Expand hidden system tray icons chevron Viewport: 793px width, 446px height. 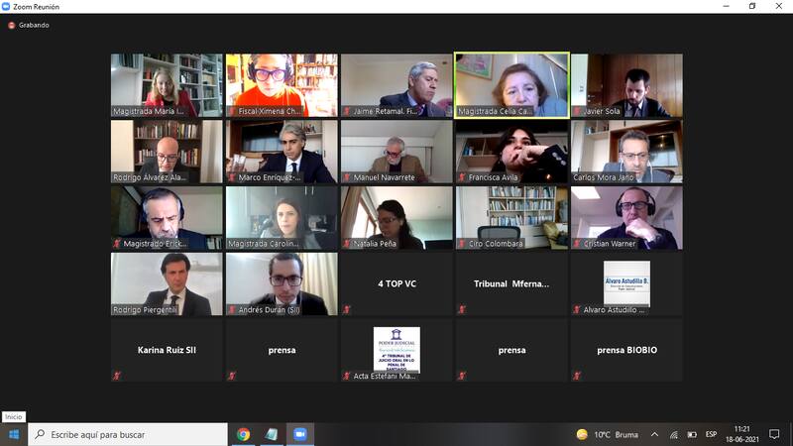click(654, 434)
